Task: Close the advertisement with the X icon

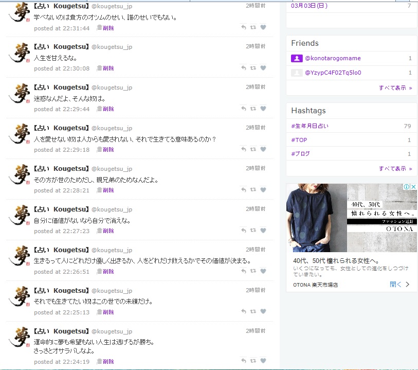Action: coord(413,187)
